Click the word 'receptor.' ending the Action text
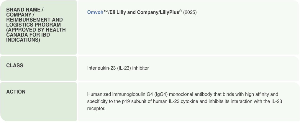Screen dimensions: 300x123 point(96,109)
